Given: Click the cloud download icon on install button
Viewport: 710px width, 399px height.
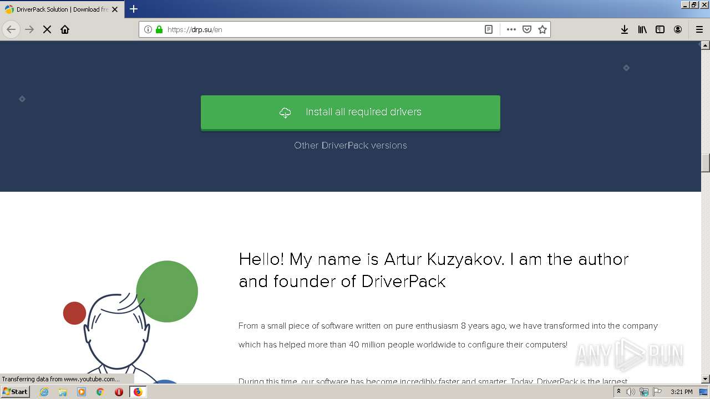Looking at the screenshot, I should (285, 112).
